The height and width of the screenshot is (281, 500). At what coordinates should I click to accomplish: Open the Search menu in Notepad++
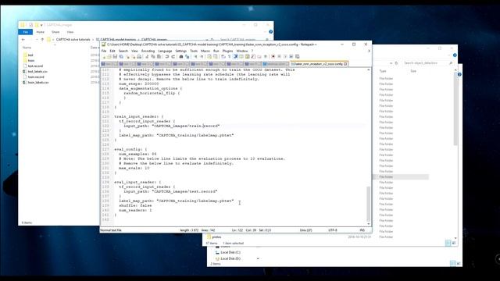(123, 51)
